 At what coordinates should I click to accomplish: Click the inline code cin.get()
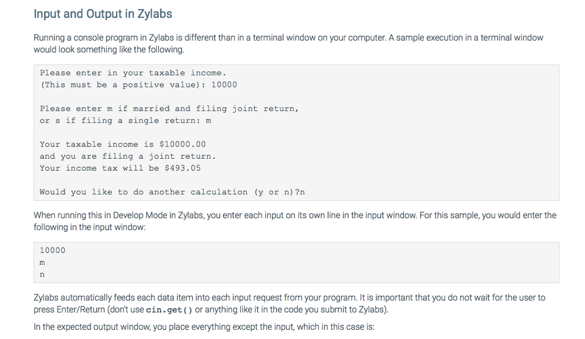click(169, 310)
